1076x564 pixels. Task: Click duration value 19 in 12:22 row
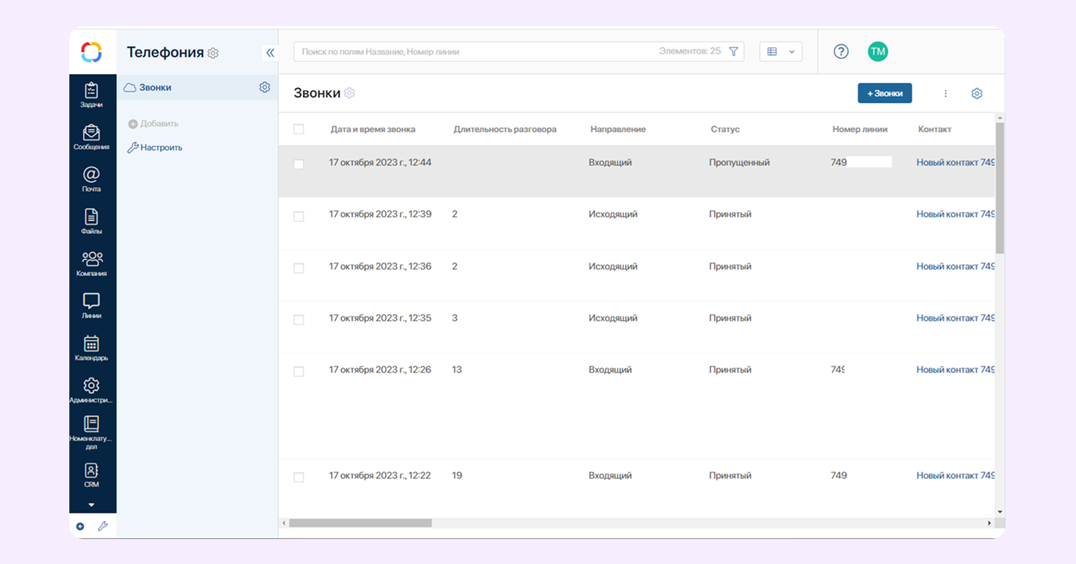tap(457, 475)
